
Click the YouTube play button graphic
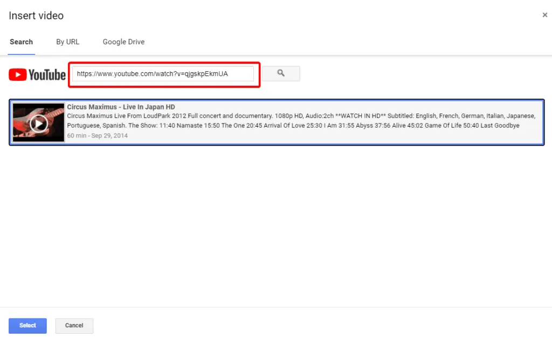(39, 122)
